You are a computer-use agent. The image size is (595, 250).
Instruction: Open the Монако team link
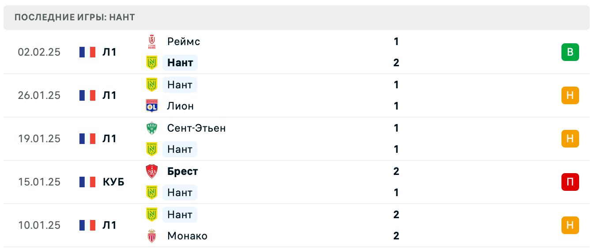click(187, 236)
